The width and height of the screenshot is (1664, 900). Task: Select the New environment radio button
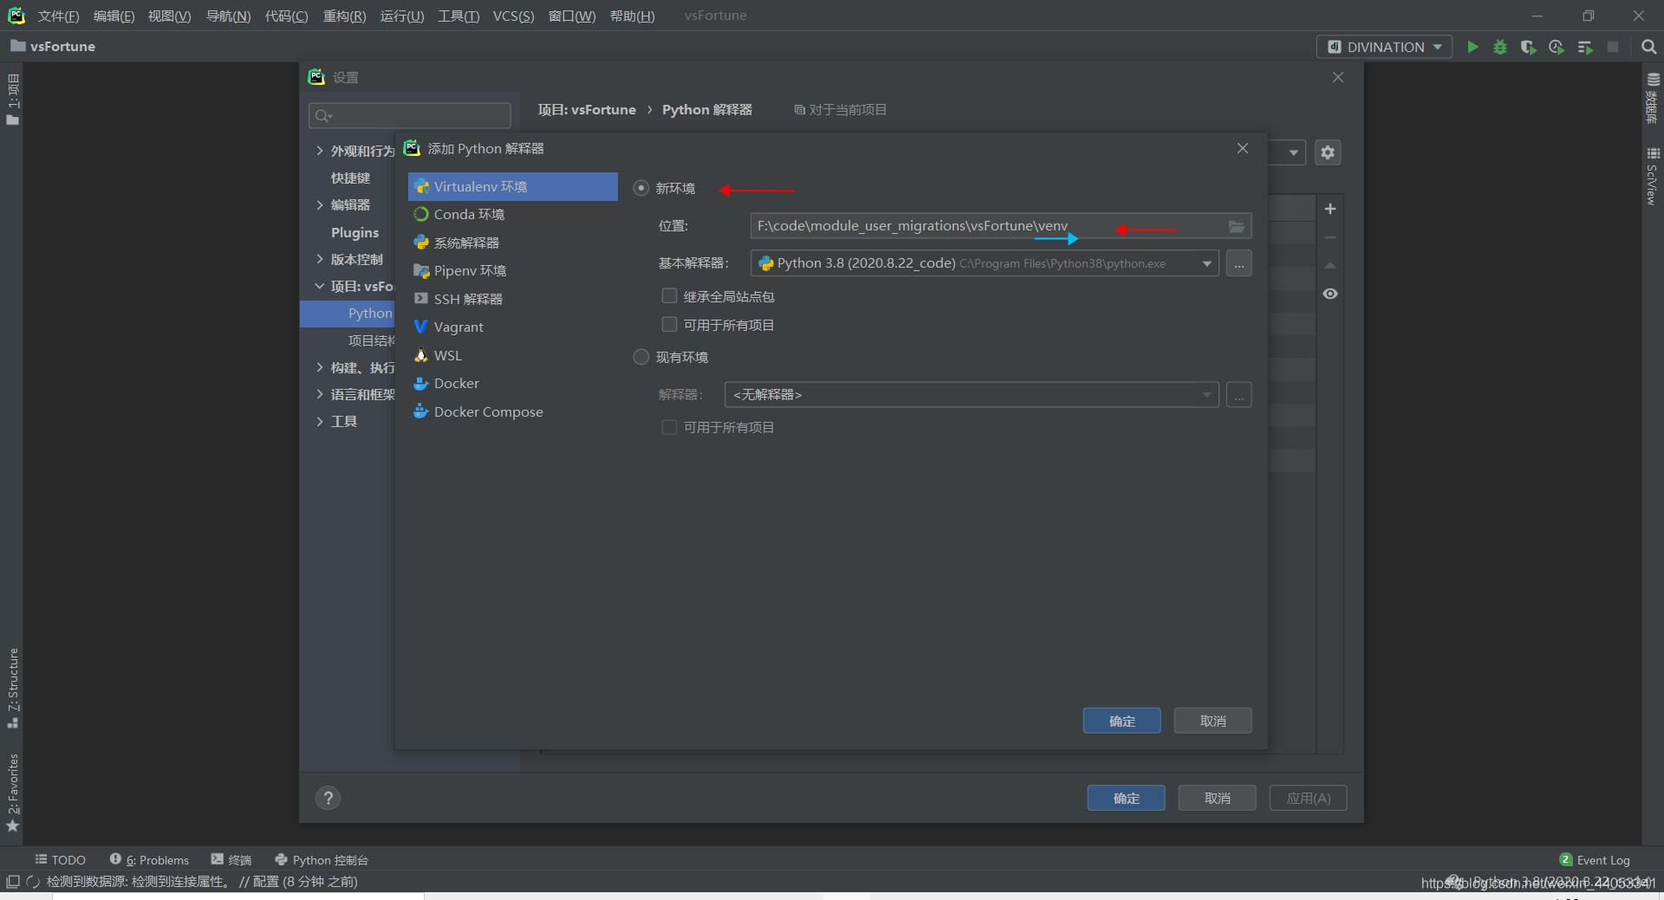pos(641,188)
